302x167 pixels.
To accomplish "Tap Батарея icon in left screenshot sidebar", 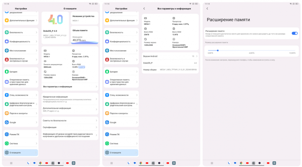I will pyautogui.click(x=7, y=72).
